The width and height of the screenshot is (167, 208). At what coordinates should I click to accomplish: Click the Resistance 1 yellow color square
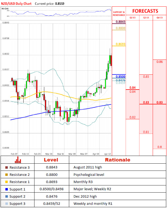tap(6, 182)
